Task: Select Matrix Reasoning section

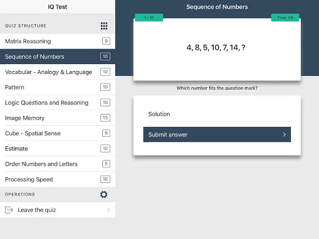Action: 57,41
